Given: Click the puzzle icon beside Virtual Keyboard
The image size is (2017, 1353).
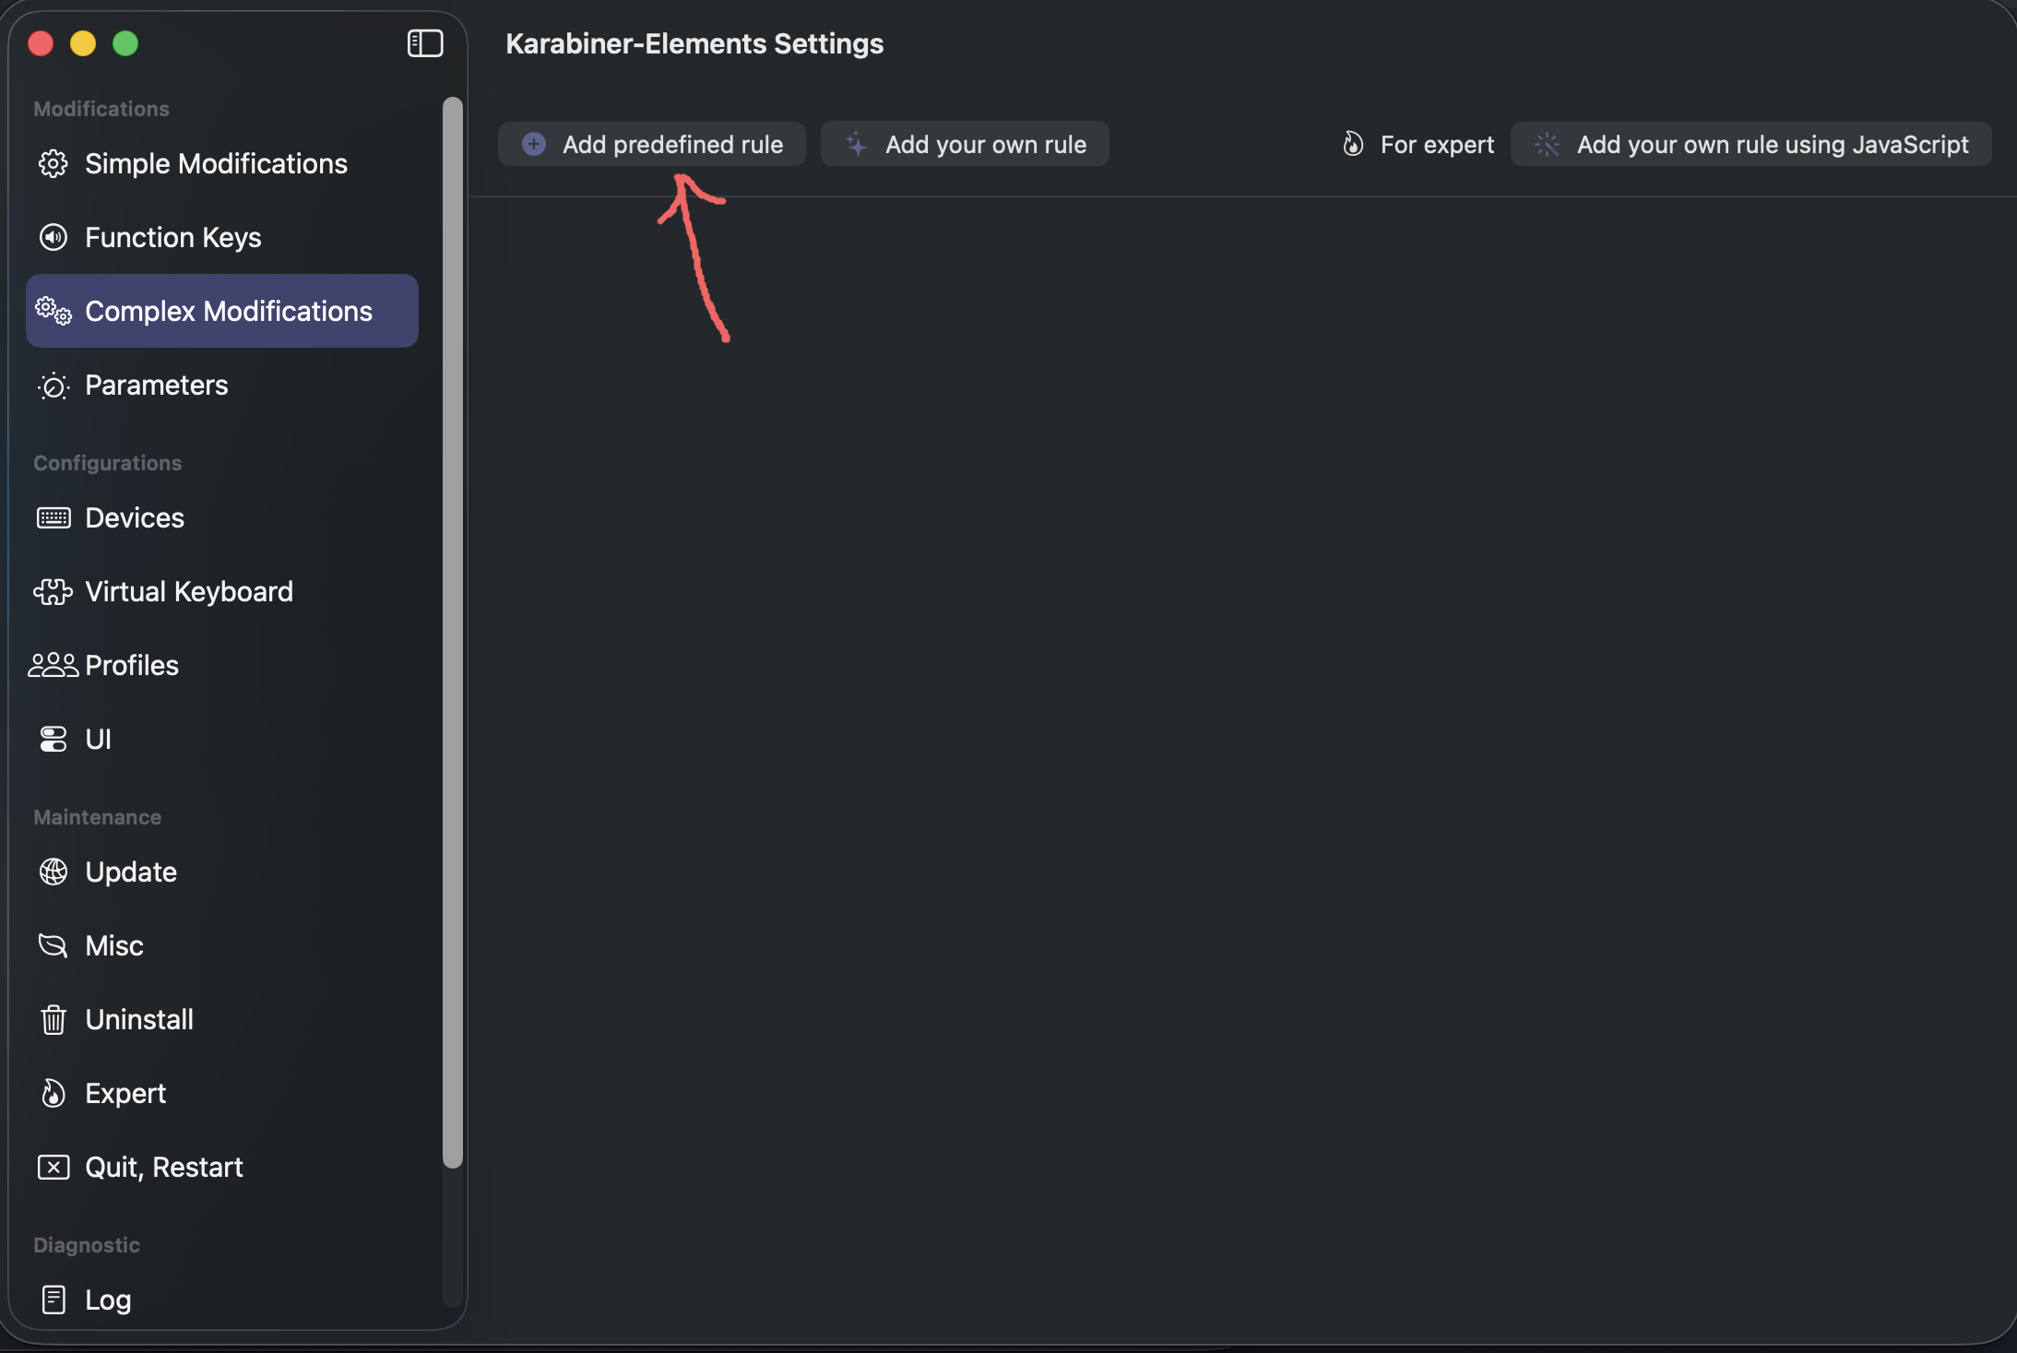Looking at the screenshot, I should click(53, 591).
